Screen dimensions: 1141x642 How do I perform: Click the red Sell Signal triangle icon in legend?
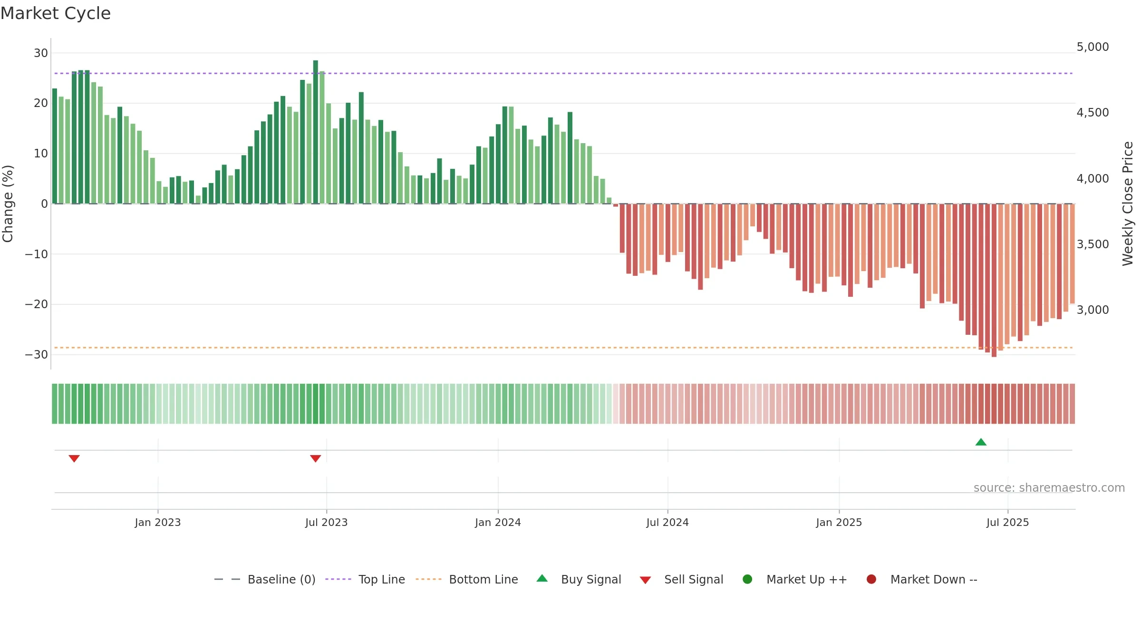tap(645, 580)
